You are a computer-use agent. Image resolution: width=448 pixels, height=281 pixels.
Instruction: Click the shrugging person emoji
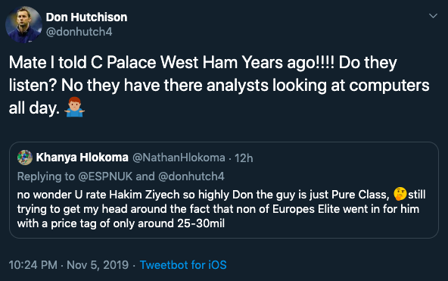(x=74, y=107)
